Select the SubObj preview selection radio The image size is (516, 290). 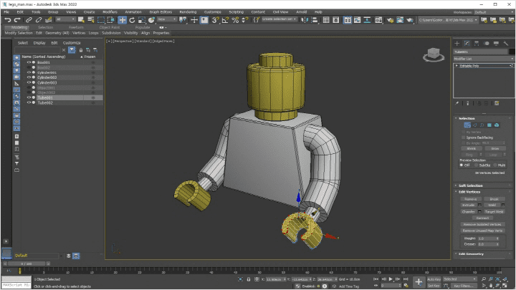[x=476, y=165]
